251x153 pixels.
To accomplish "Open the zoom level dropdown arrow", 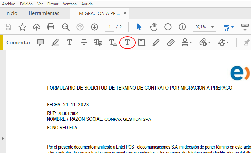I will [x=212, y=27].
